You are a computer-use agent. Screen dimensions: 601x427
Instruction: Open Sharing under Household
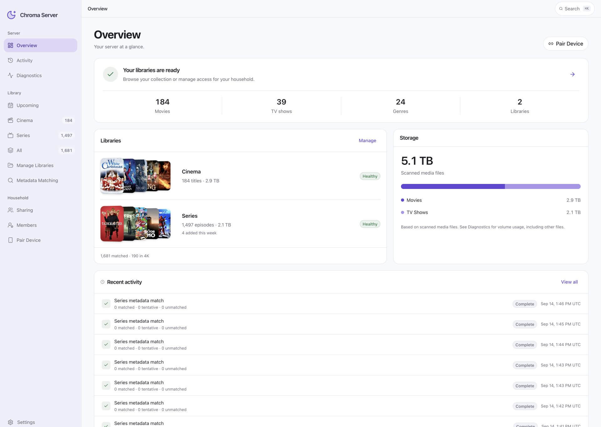tap(40, 210)
